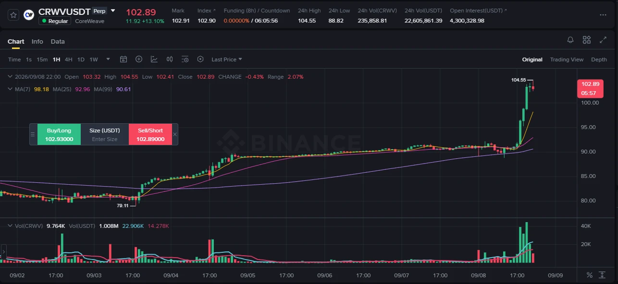Click the Mark price 102.91
Viewport: 618px width, 284px height.
point(181,21)
